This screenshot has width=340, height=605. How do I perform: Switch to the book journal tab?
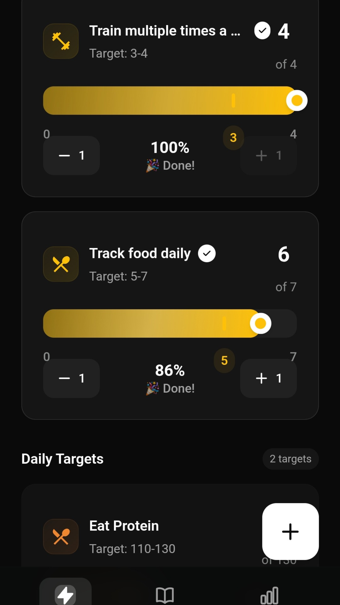click(165, 595)
